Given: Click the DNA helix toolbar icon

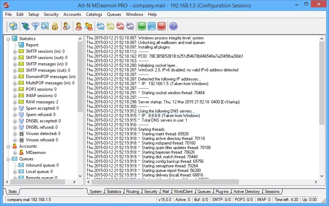Looking at the screenshot, I should pos(25,26).
